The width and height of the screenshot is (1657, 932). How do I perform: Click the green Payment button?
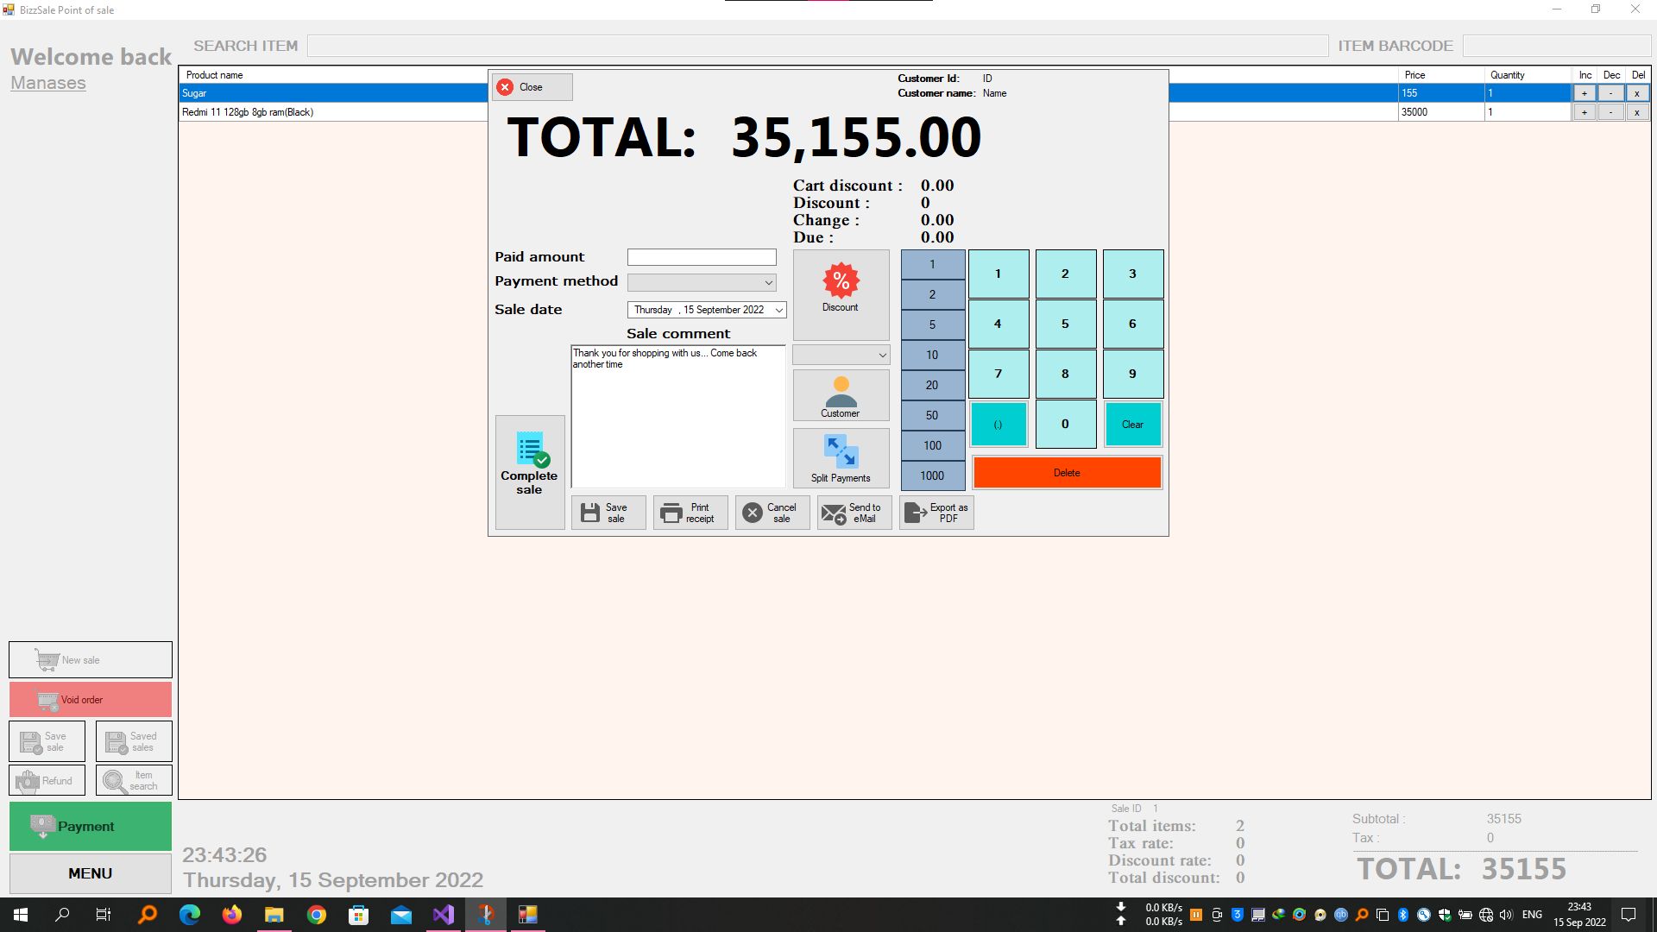[x=91, y=827]
